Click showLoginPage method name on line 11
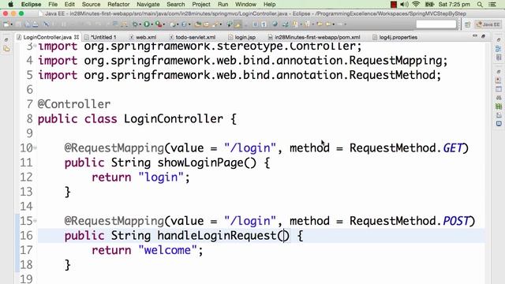The height and width of the screenshot is (284, 505). pyautogui.click(x=200, y=163)
